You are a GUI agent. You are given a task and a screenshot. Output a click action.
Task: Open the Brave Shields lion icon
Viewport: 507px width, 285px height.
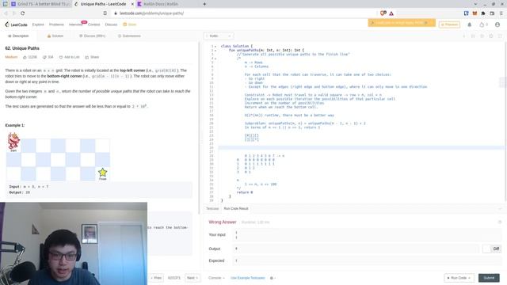383,13
